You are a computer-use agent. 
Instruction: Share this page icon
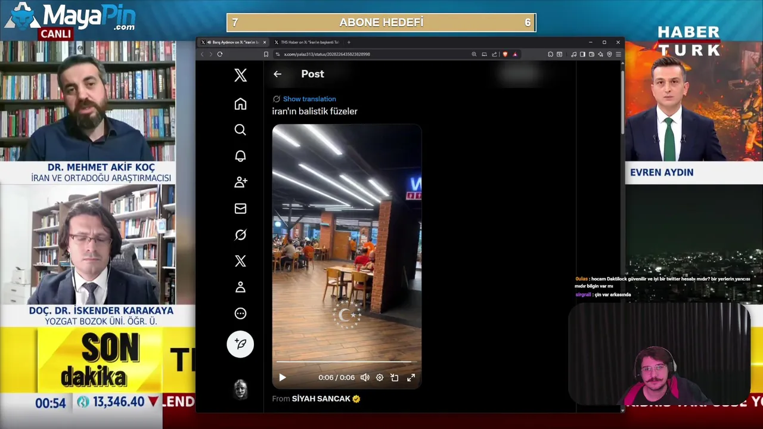tap(494, 54)
